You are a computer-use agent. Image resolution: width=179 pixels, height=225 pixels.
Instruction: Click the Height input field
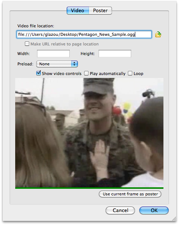pos(115,54)
